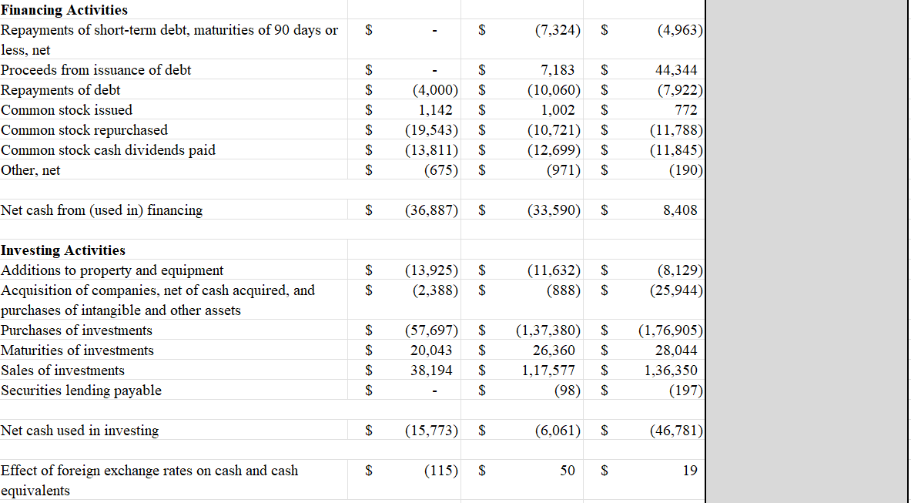Click the Securities lending payable label

[x=81, y=390]
